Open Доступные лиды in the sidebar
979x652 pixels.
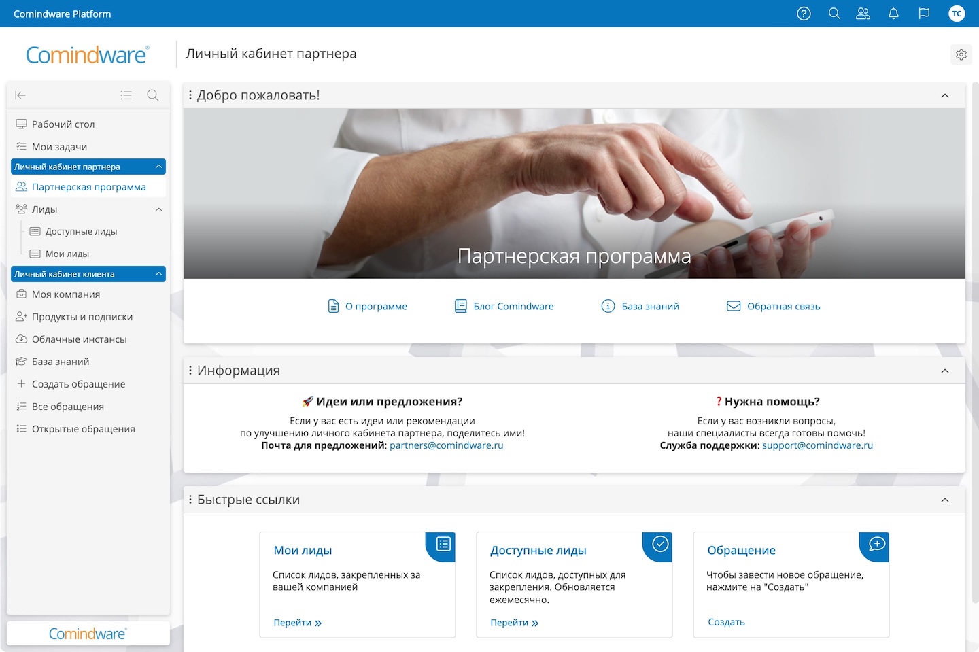pos(88,232)
